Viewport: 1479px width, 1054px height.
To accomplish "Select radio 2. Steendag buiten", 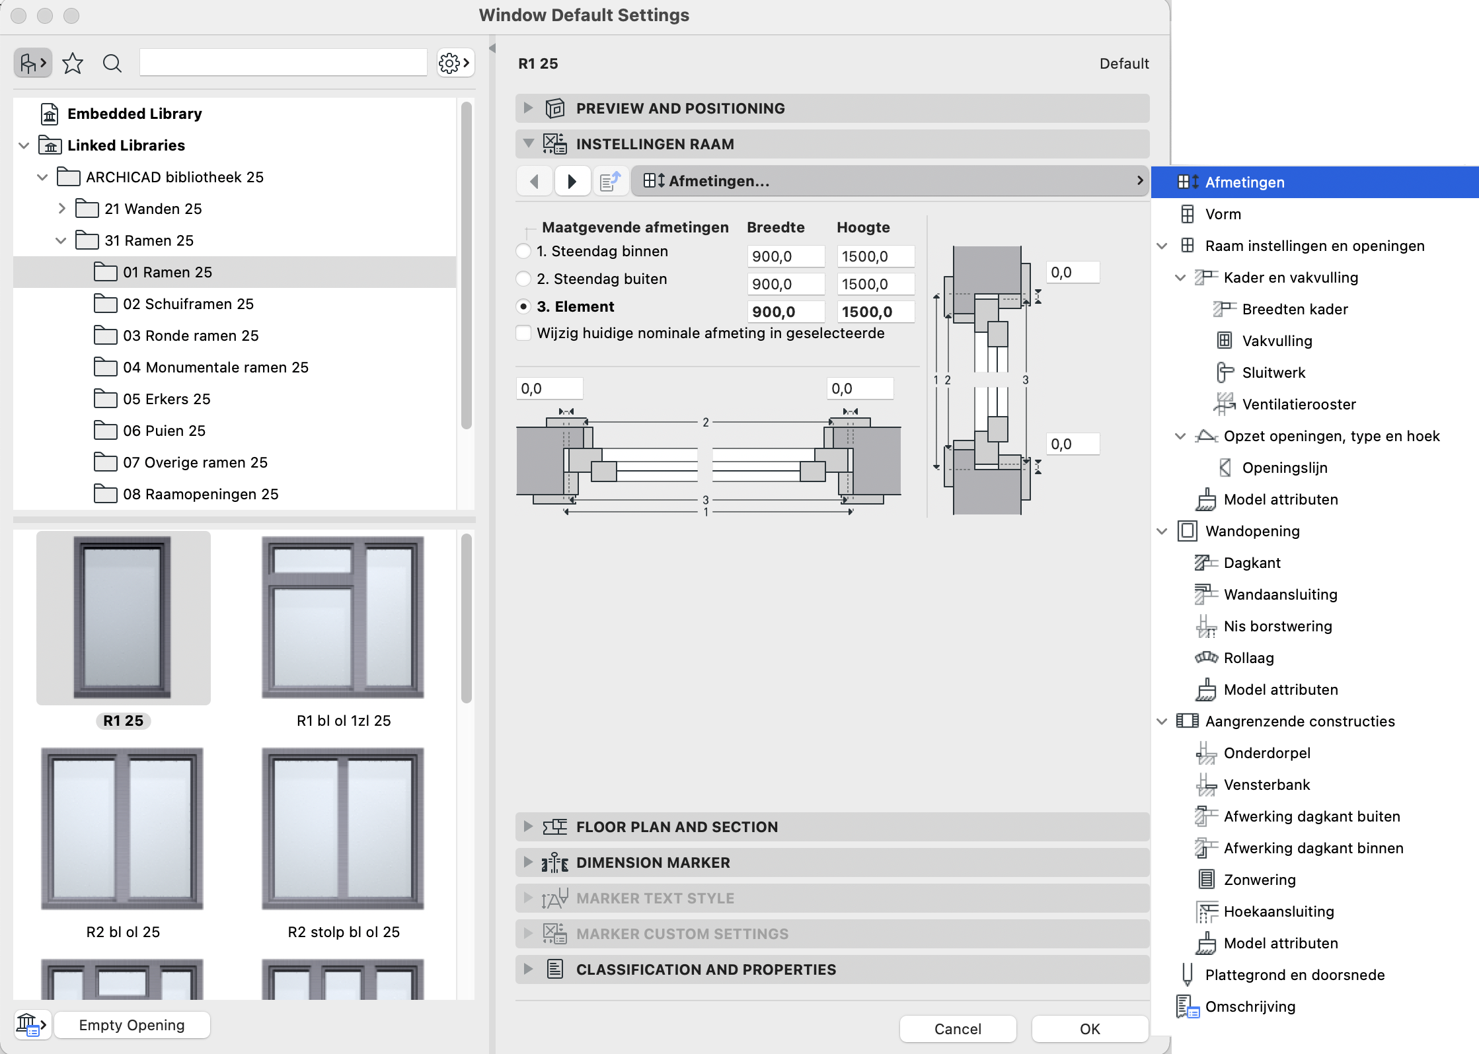I will [523, 279].
